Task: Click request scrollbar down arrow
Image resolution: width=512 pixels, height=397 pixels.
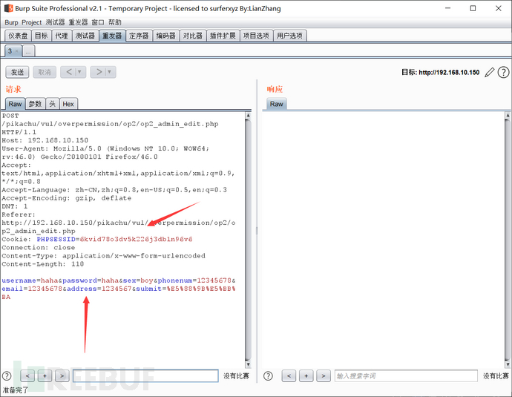Action: coord(248,364)
